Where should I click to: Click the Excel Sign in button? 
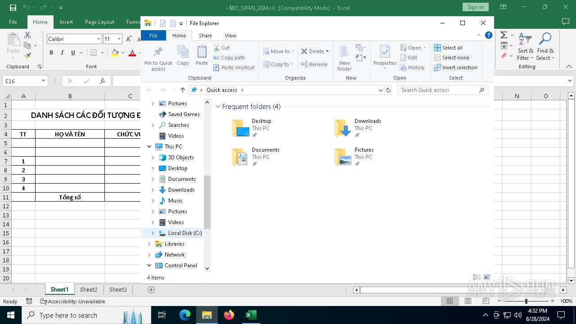(475, 7)
